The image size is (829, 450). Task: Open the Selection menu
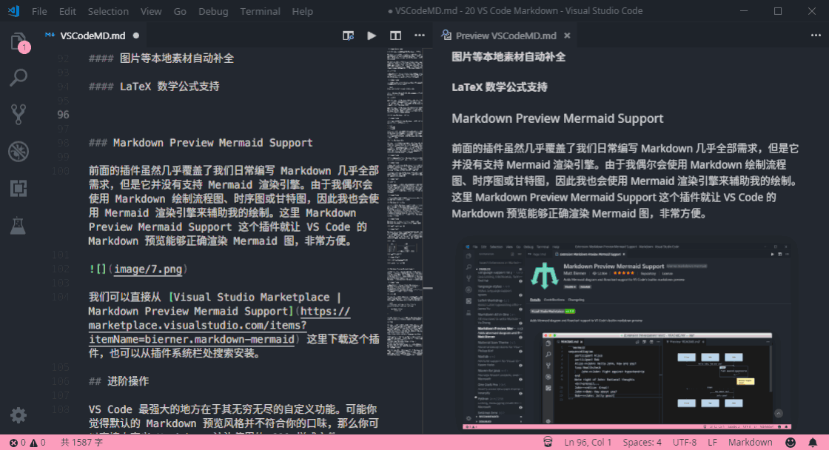[x=108, y=11]
